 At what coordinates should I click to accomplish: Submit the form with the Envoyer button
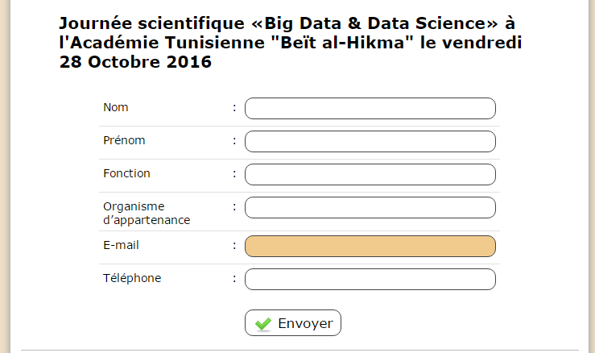[293, 323]
